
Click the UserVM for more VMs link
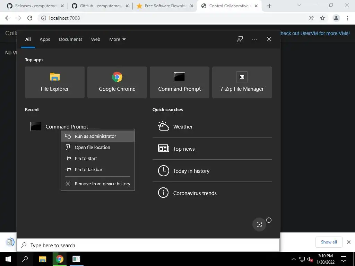pos(315,33)
